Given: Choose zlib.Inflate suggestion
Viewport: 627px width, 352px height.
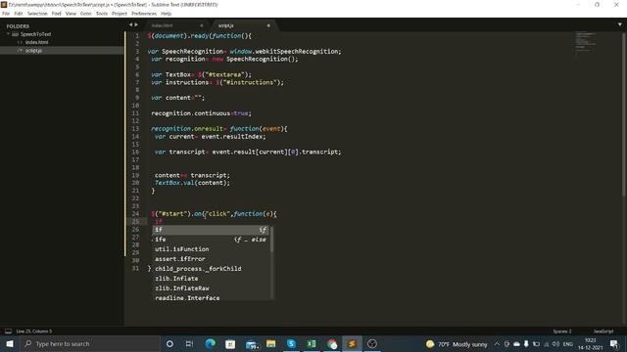Looking at the screenshot, I should 212,279.
